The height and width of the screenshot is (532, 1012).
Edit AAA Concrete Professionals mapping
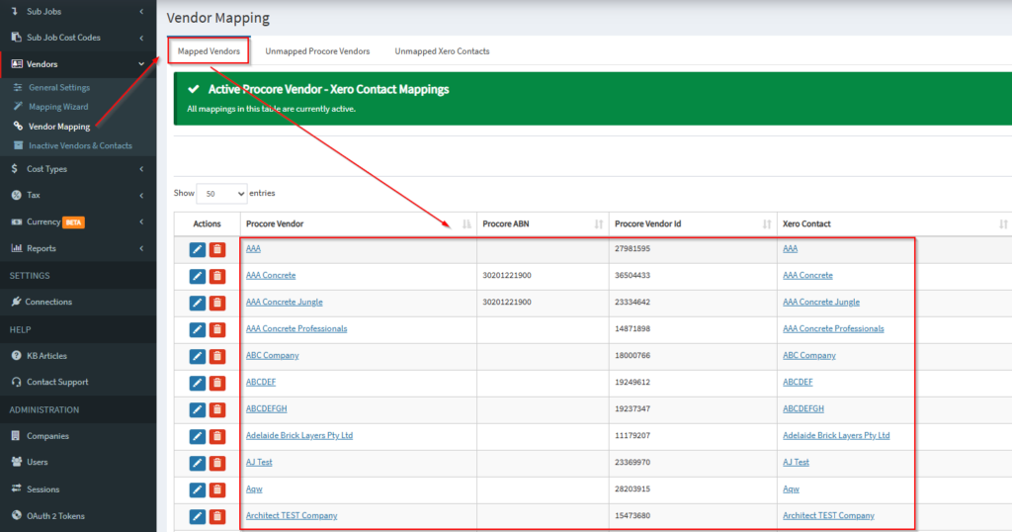[198, 329]
